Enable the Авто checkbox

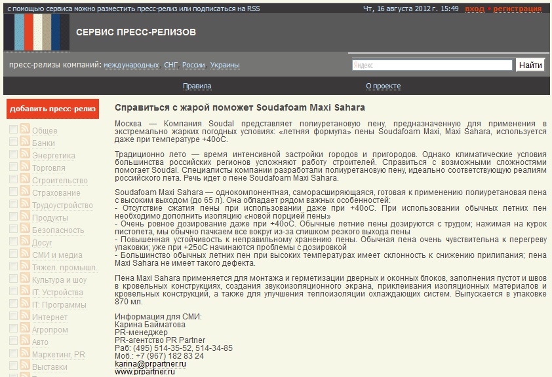(x=13, y=341)
